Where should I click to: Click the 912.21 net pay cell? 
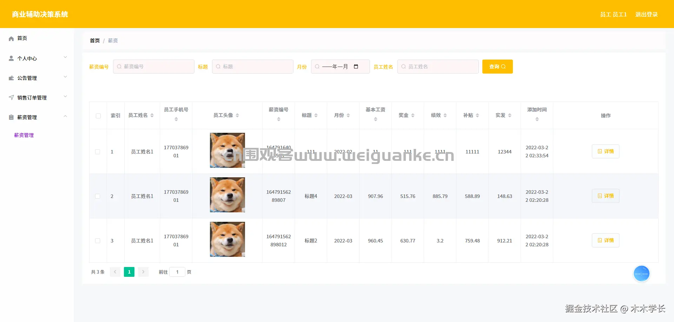tap(505, 241)
